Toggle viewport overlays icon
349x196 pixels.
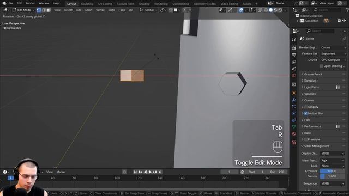241,10
